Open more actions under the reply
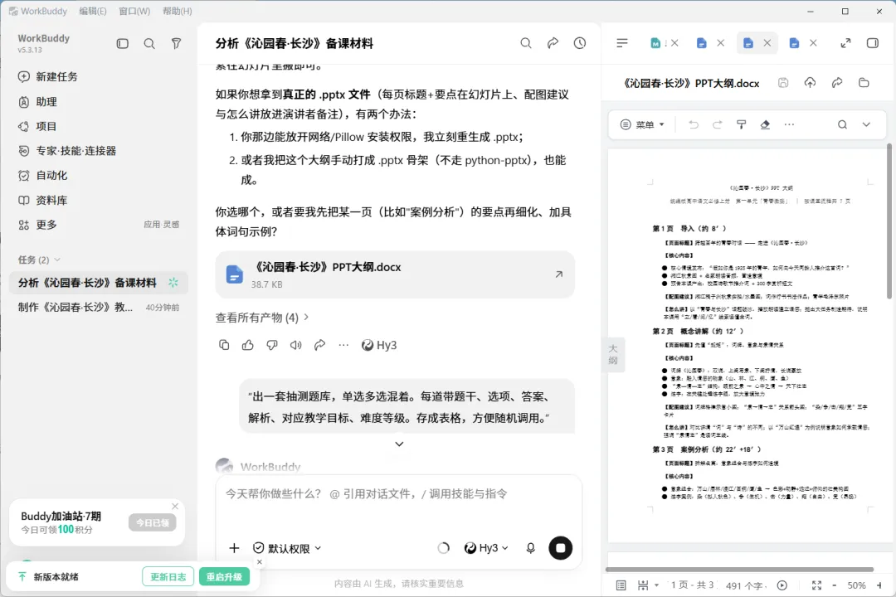 click(343, 344)
